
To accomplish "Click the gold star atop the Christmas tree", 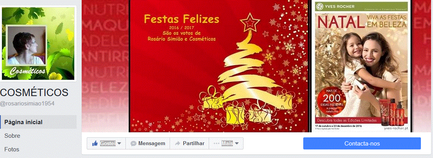I will tap(250, 23).
